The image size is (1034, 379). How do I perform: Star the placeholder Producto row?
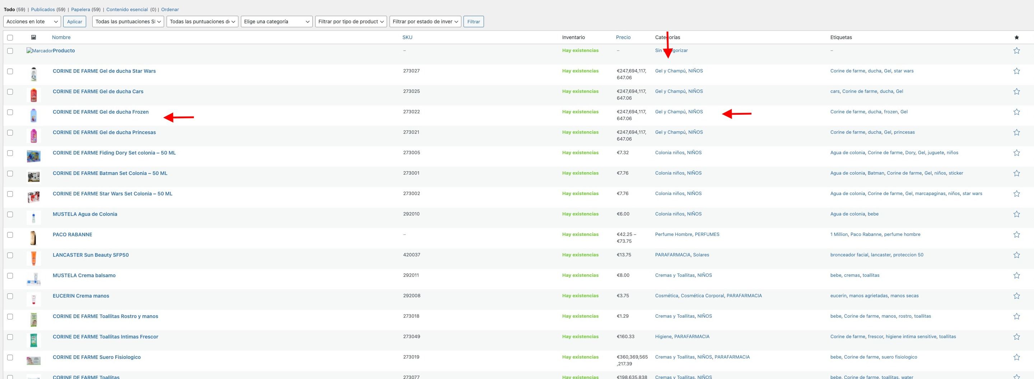1016,51
